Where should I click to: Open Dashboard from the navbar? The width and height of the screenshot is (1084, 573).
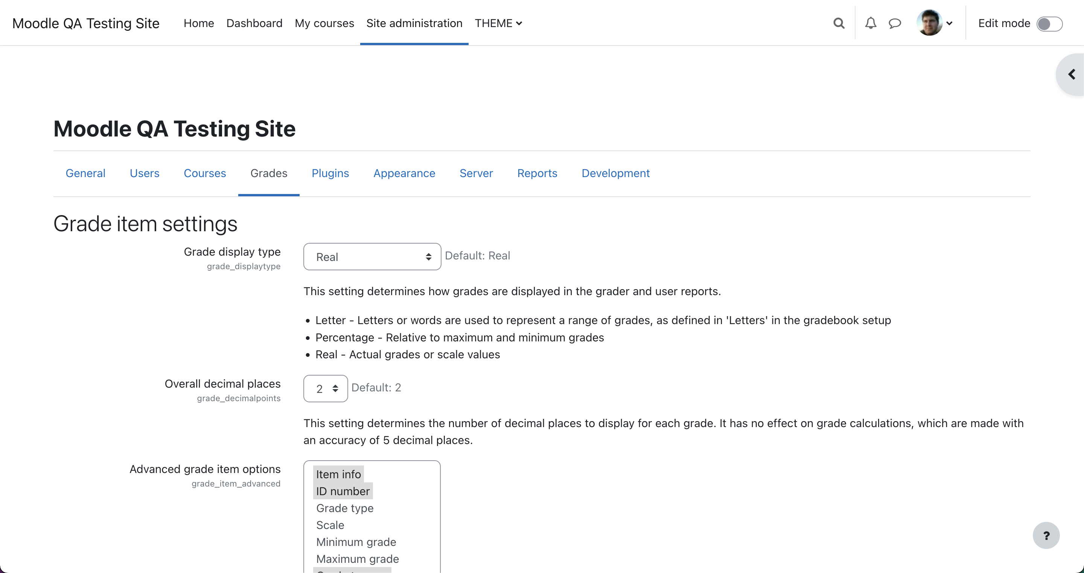[254, 23]
